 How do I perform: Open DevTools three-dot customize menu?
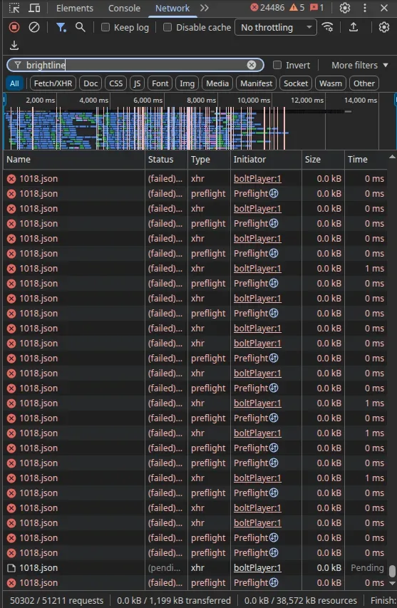(x=365, y=8)
